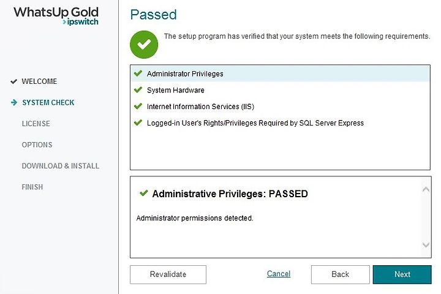Go to the OPTIONS step
The width and height of the screenshot is (441, 294).
tap(37, 145)
